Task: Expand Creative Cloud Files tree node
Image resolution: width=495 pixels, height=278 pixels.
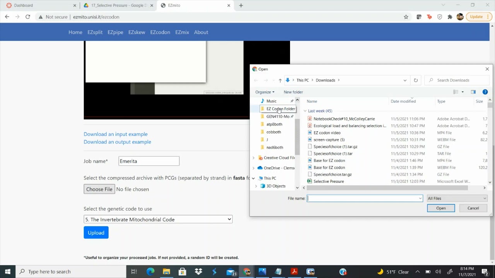Action: coord(254,158)
